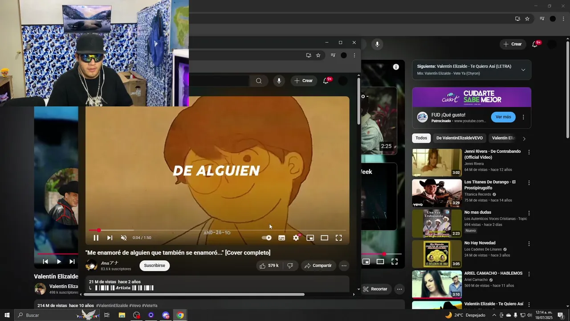The image size is (570, 321).
Task: Show more chips with right arrow
Action: (524, 139)
